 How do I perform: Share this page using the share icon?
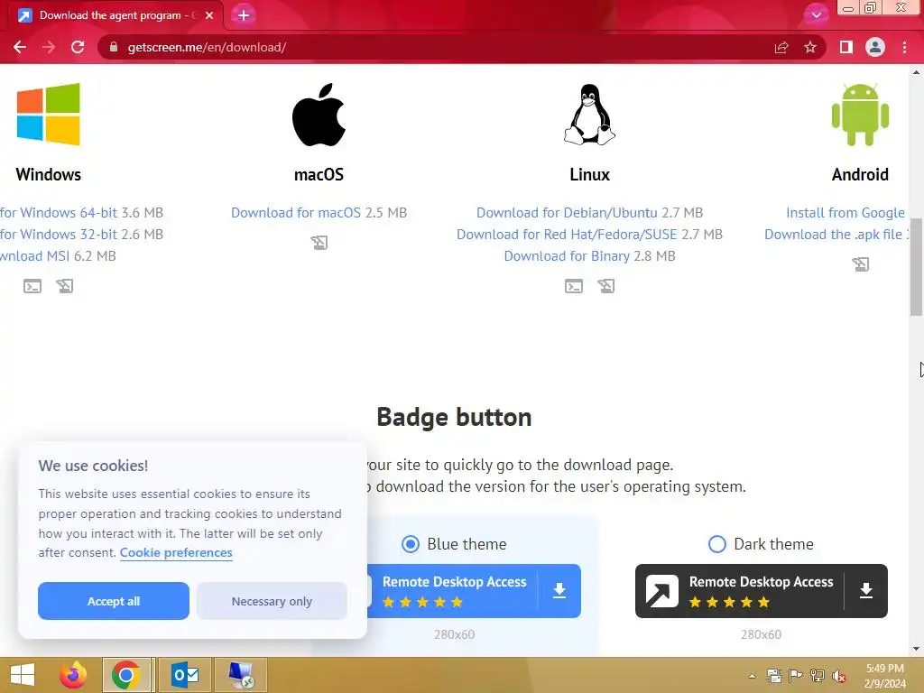click(781, 47)
